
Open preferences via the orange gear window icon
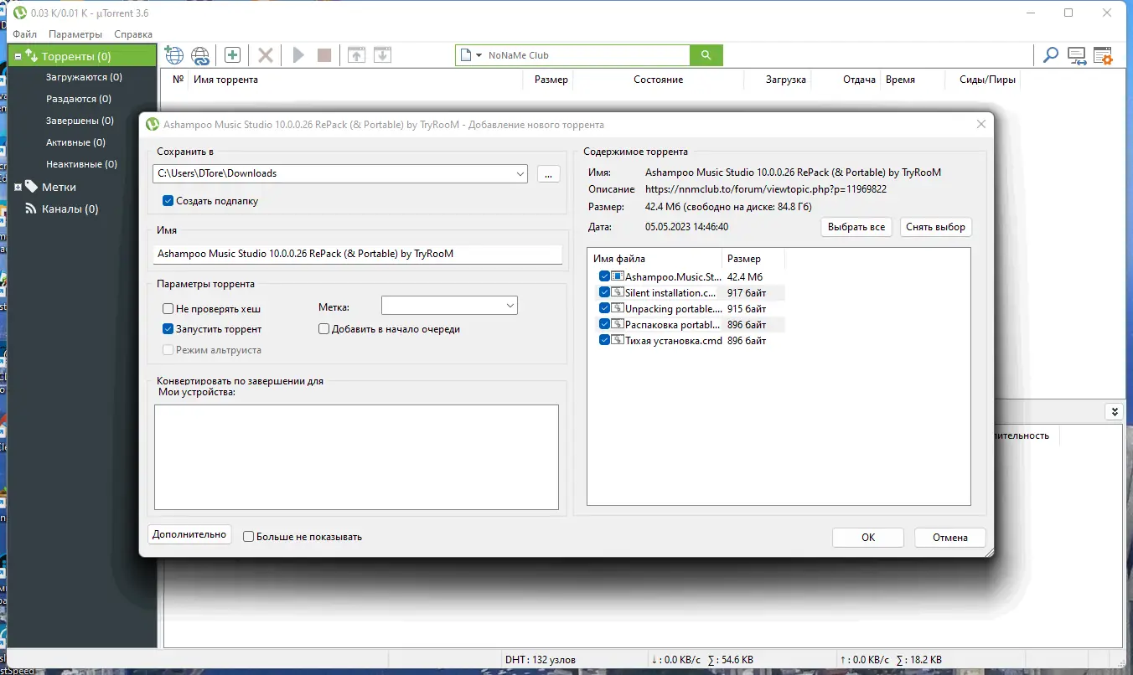click(x=1103, y=56)
